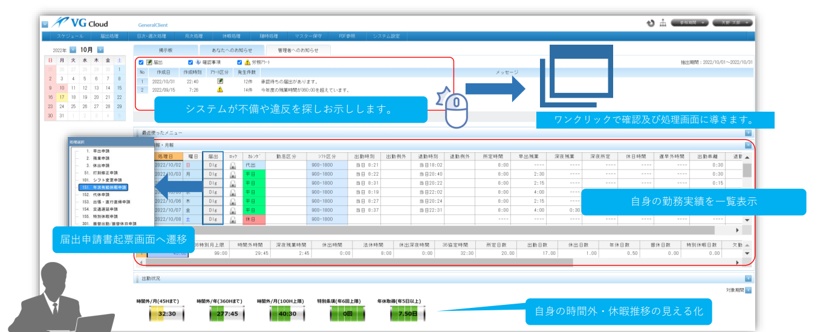Image resolution: width=826 pixels, height=332 pixels.
Task: Uncheck the 確認事項 checkbox
Action: [190, 62]
